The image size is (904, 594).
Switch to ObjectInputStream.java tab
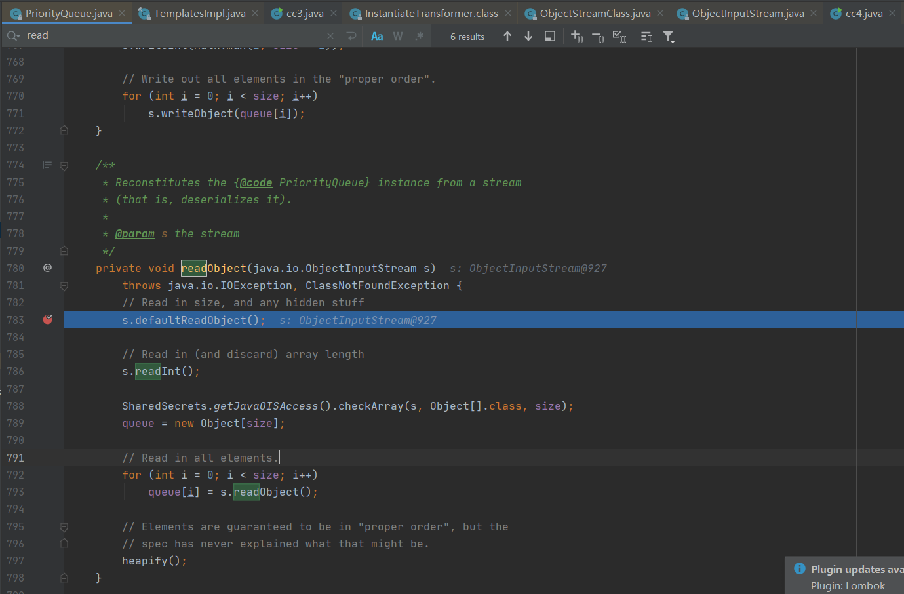pyautogui.click(x=748, y=13)
